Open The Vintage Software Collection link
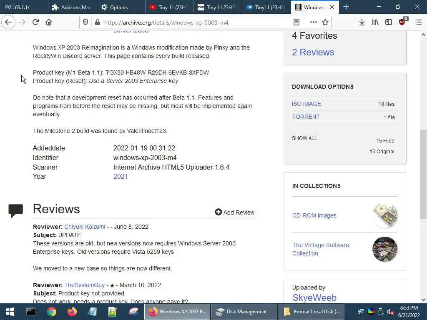This screenshot has width=427, height=320. (x=321, y=249)
